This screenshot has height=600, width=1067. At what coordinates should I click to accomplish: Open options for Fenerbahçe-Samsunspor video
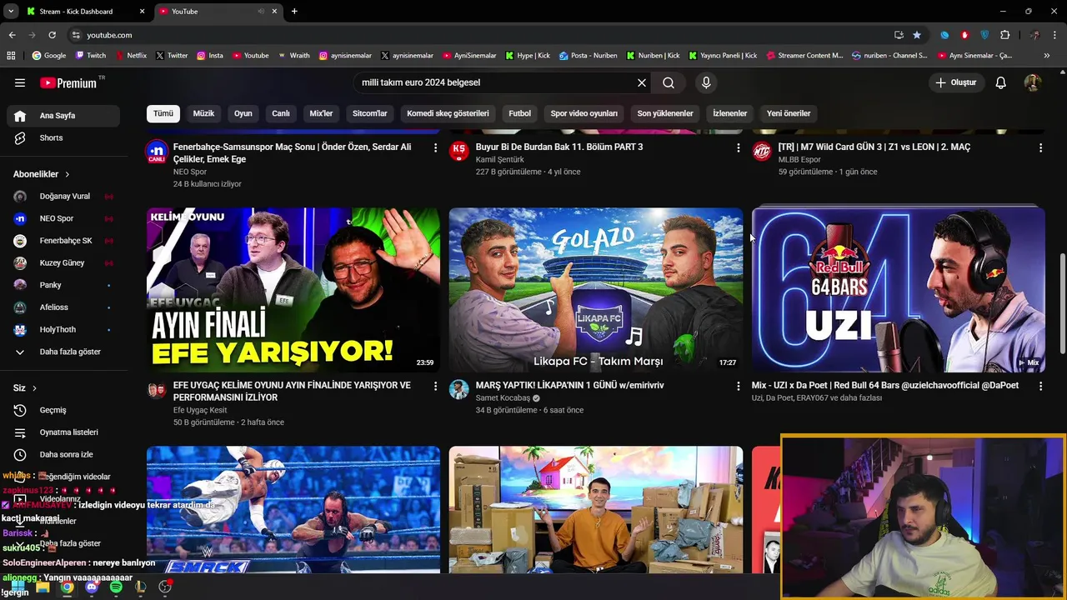(435, 147)
